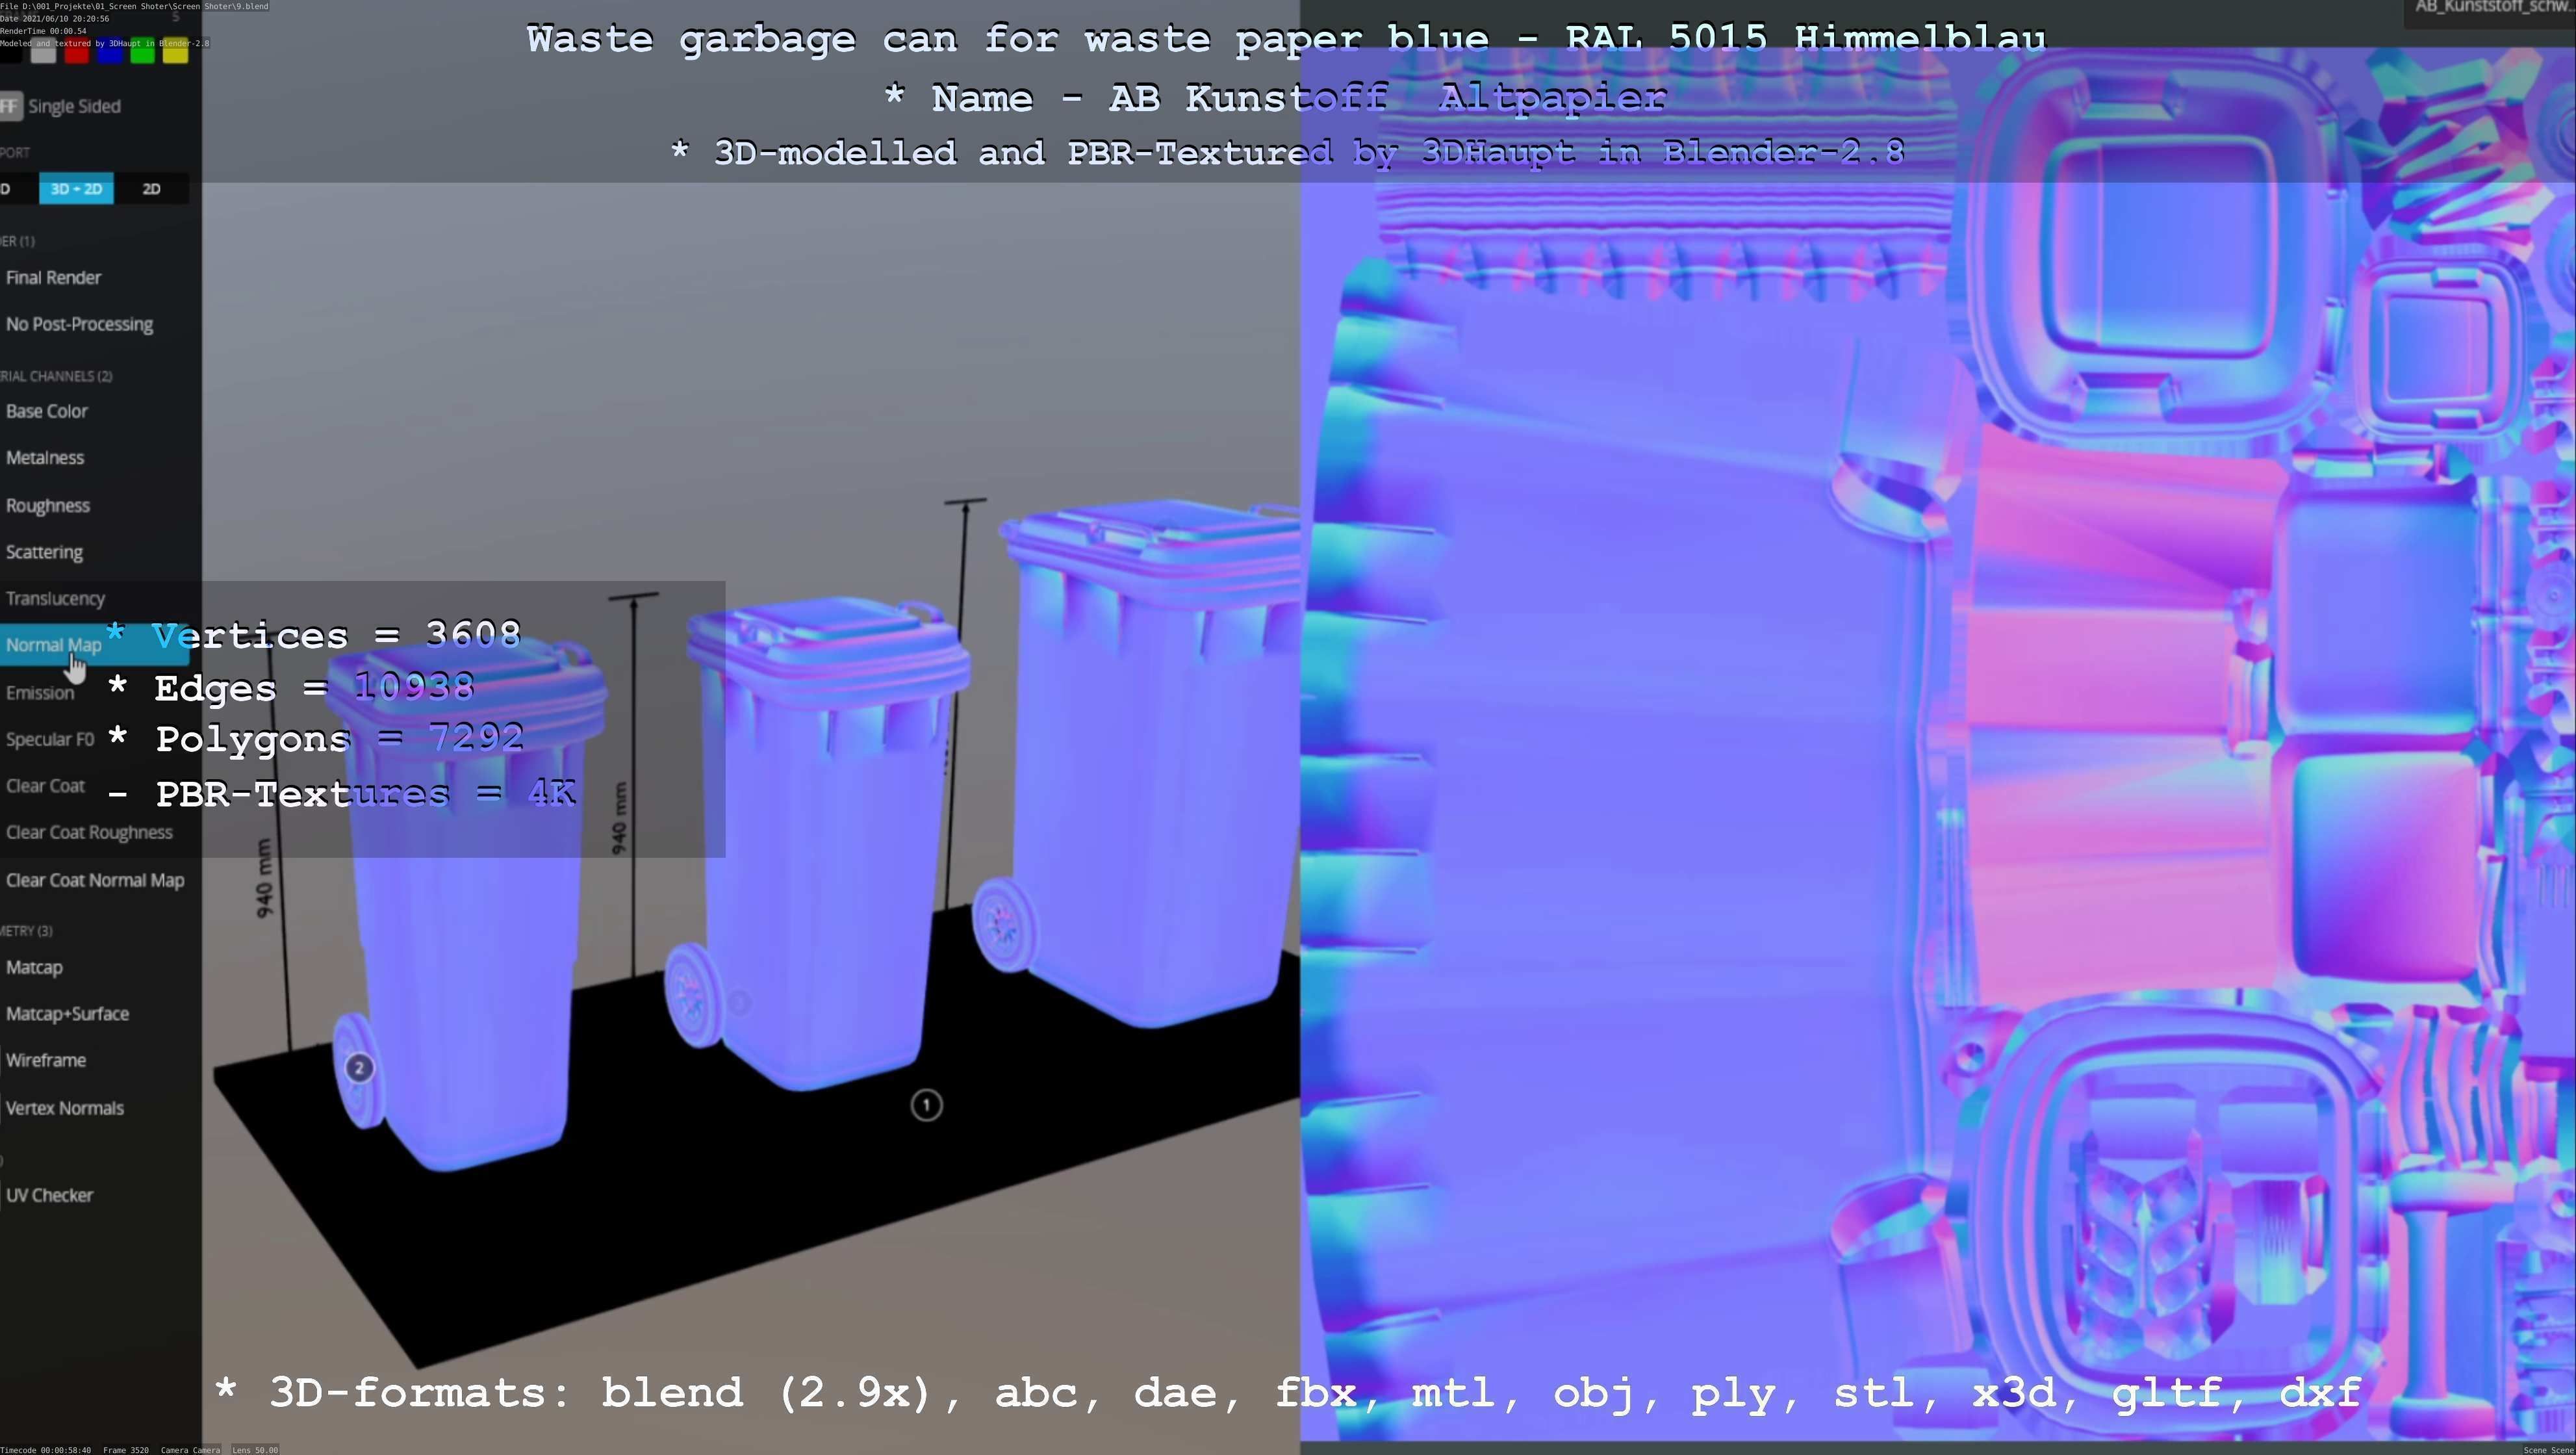2576x1455 pixels.
Task: Show the Metalness channel
Action: 44,458
